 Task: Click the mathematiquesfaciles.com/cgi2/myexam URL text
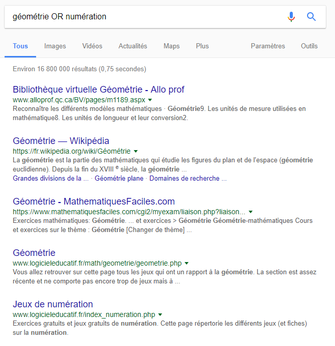[x=129, y=212]
